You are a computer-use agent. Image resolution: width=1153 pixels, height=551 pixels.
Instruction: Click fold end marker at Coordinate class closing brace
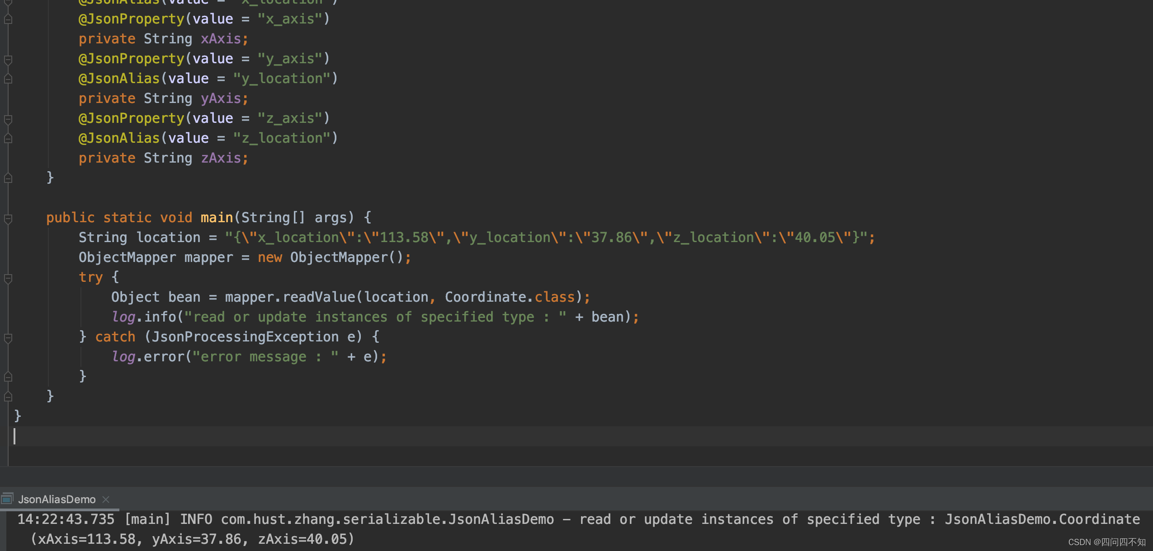click(x=8, y=178)
